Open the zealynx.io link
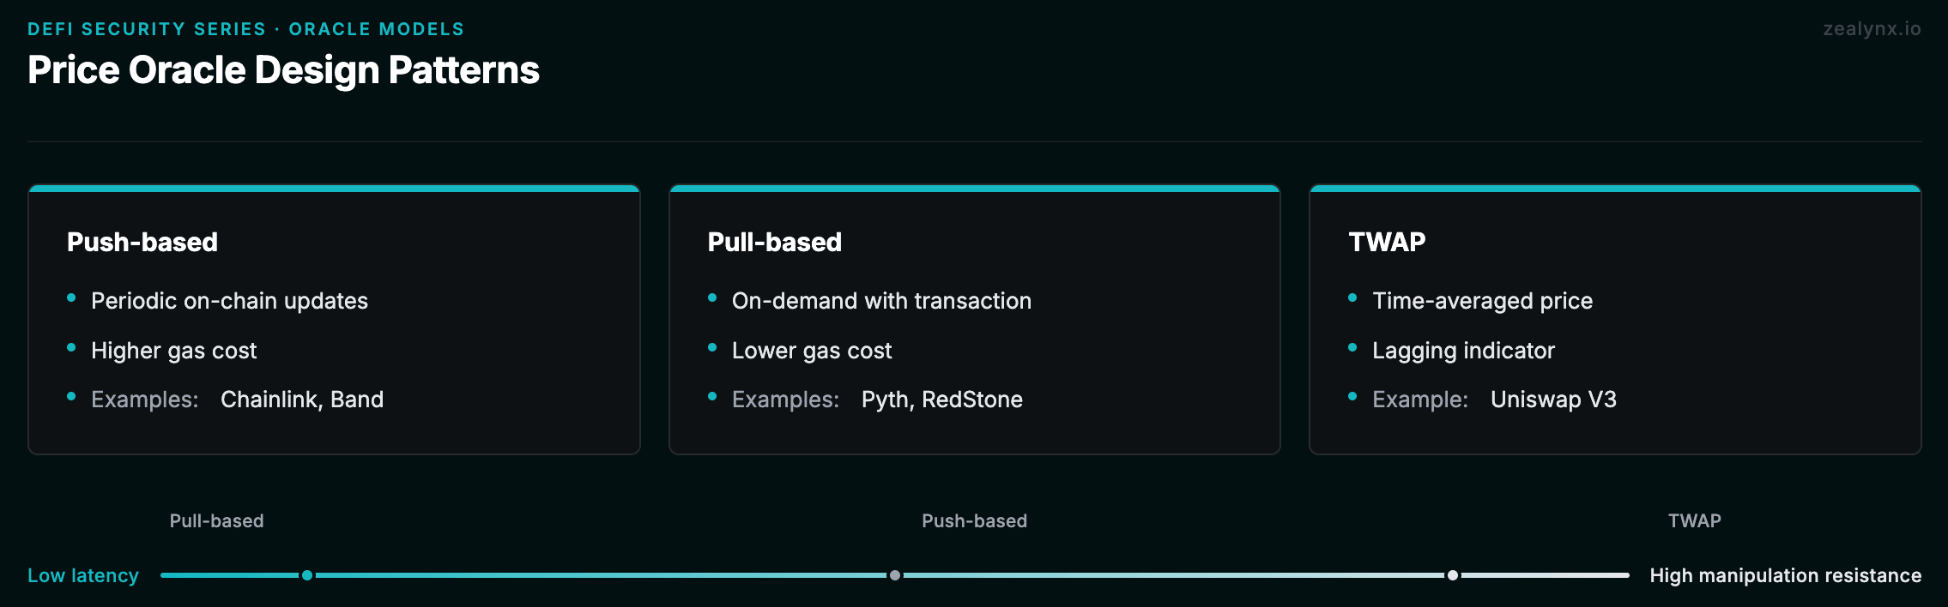The width and height of the screenshot is (1948, 607). point(1872,29)
